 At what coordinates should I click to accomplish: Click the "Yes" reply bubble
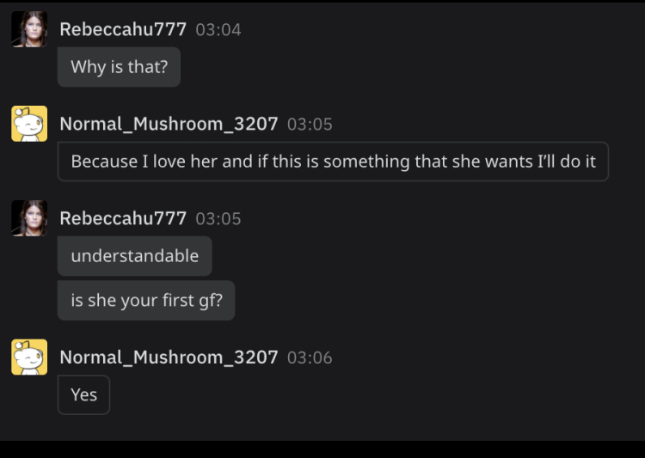pyautogui.click(x=84, y=395)
